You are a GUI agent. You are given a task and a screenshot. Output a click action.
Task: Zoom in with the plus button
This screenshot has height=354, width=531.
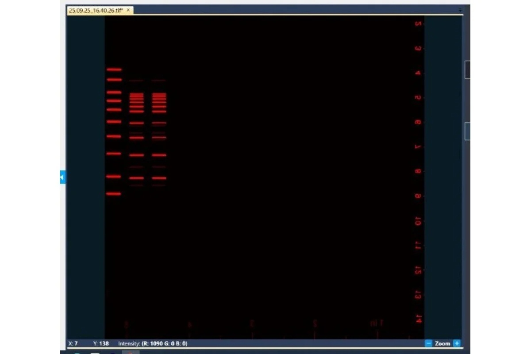point(457,343)
